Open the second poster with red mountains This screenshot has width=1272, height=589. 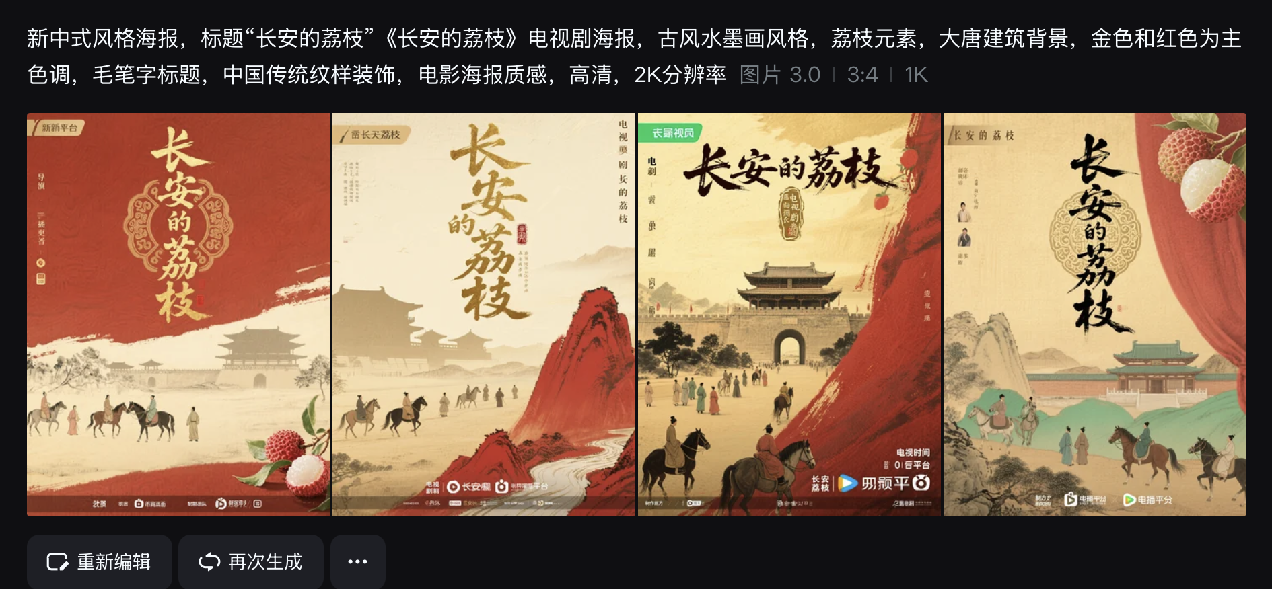coord(484,314)
